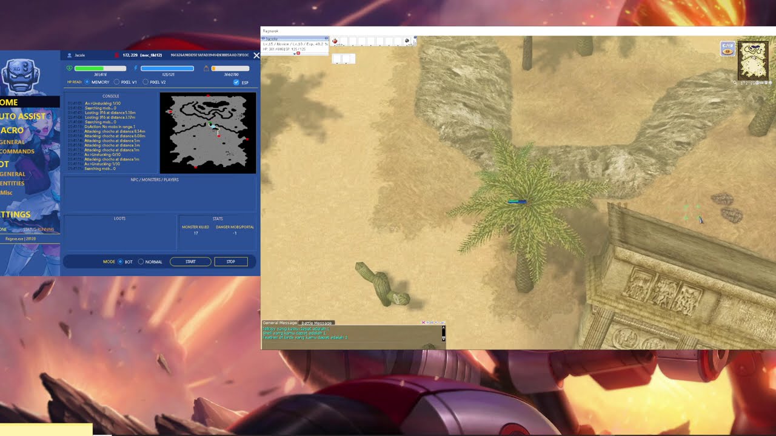Screen dimensions: 776x436
Task: Open the Ragnarok minimap
Action: pyautogui.click(x=753, y=61)
